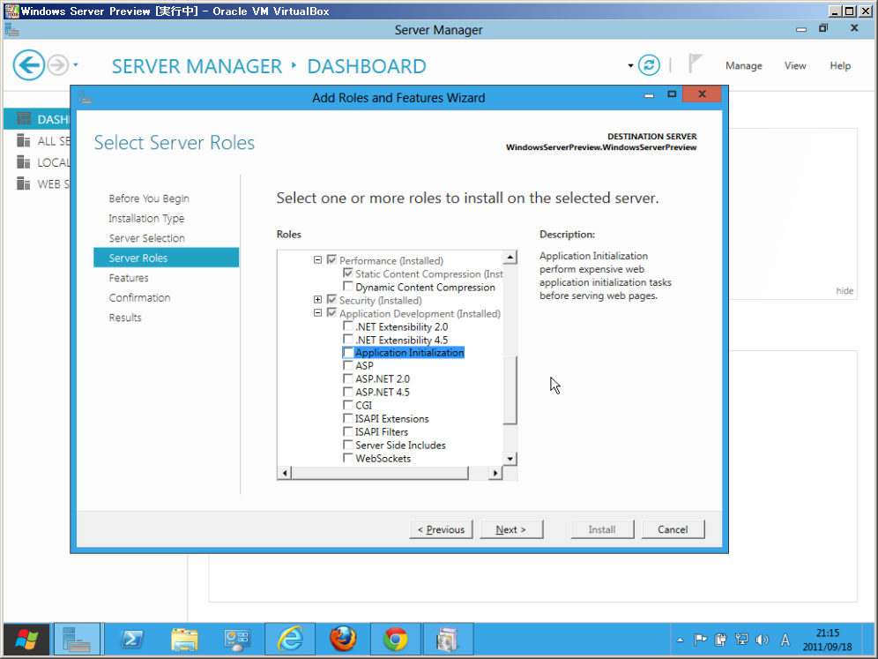Tick the WebSockets checkbox
The width and height of the screenshot is (878, 659).
click(x=348, y=459)
